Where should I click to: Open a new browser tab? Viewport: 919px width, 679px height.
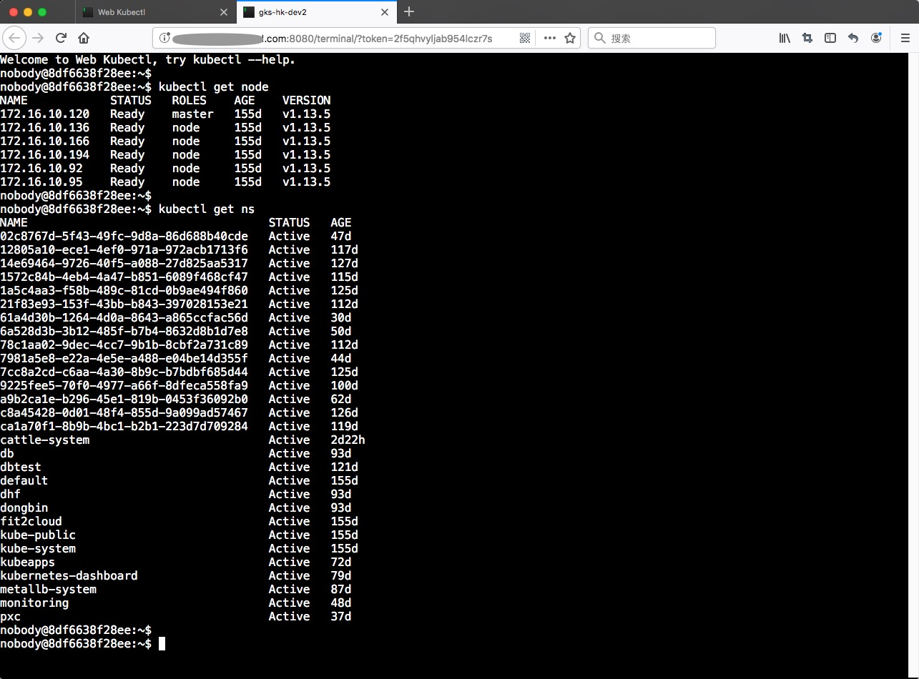point(409,12)
